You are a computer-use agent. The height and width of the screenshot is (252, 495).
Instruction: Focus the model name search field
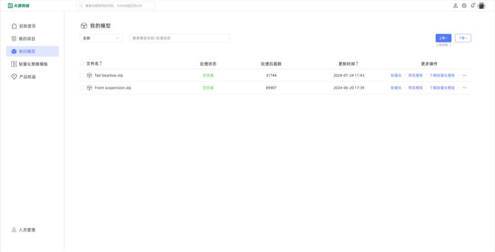(180, 38)
